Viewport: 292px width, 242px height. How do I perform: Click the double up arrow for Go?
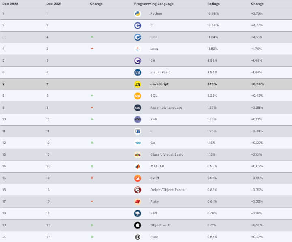(92, 143)
